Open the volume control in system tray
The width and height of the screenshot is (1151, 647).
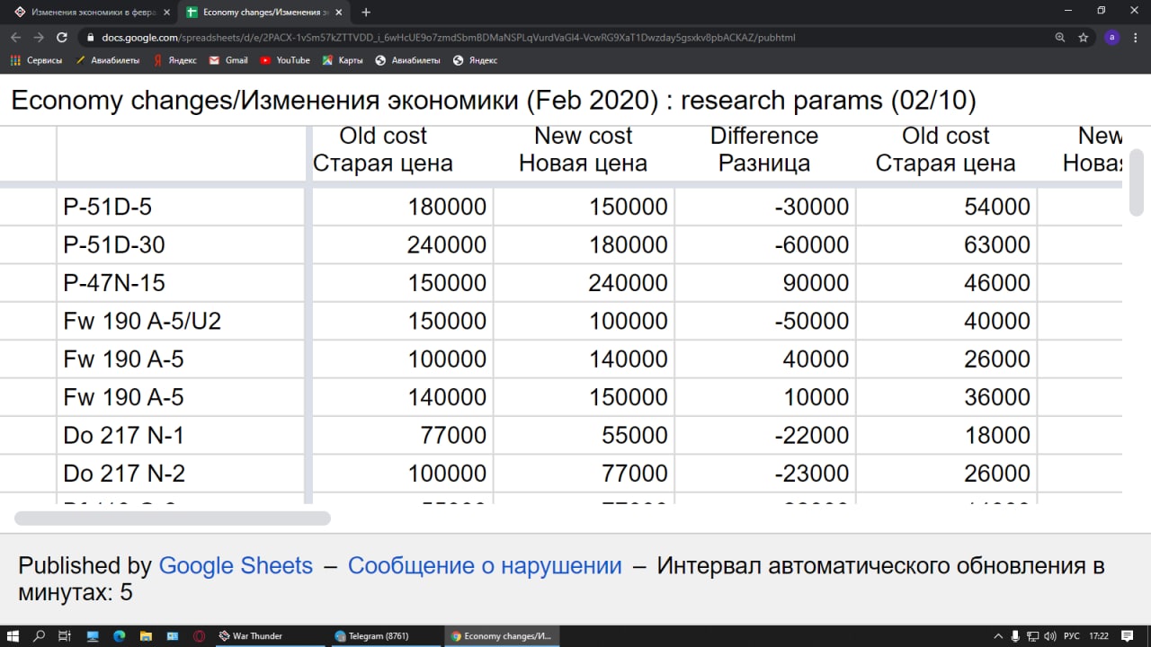click(1050, 635)
